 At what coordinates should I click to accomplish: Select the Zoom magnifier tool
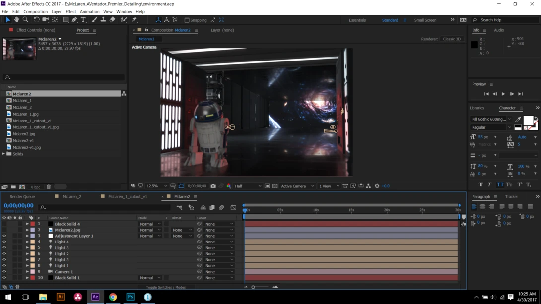pyautogui.click(x=25, y=20)
